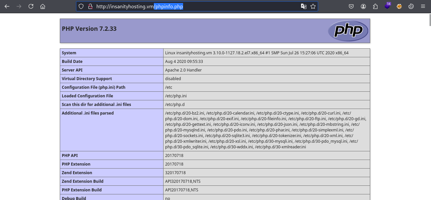Click the PHP API value 20170718
Viewport: 431px width, 200px height.
click(x=174, y=156)
